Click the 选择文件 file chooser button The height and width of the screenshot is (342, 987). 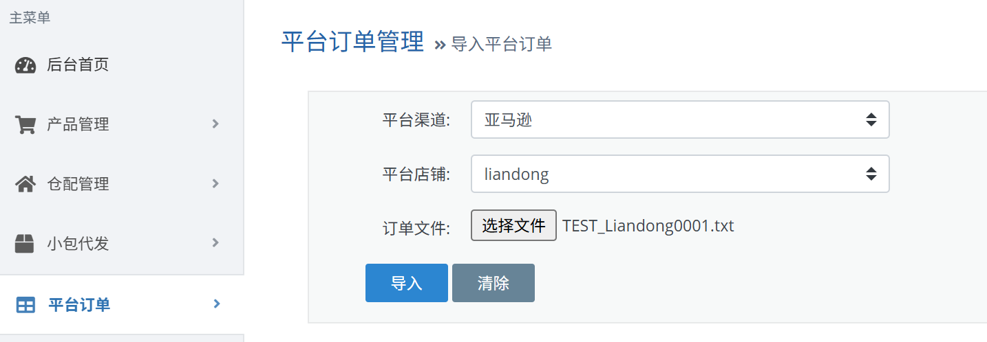[x=513, y=225]
